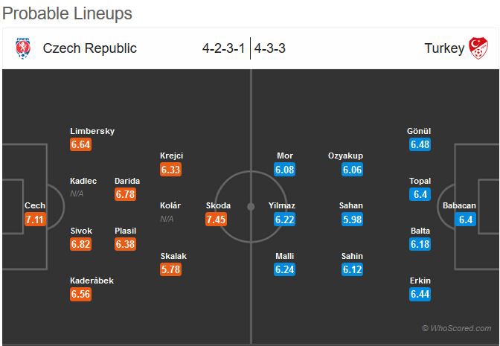Click the player name Kolár
Image resolution: width=500 pixels, height=346 pixels.
[x=170, y=205]
